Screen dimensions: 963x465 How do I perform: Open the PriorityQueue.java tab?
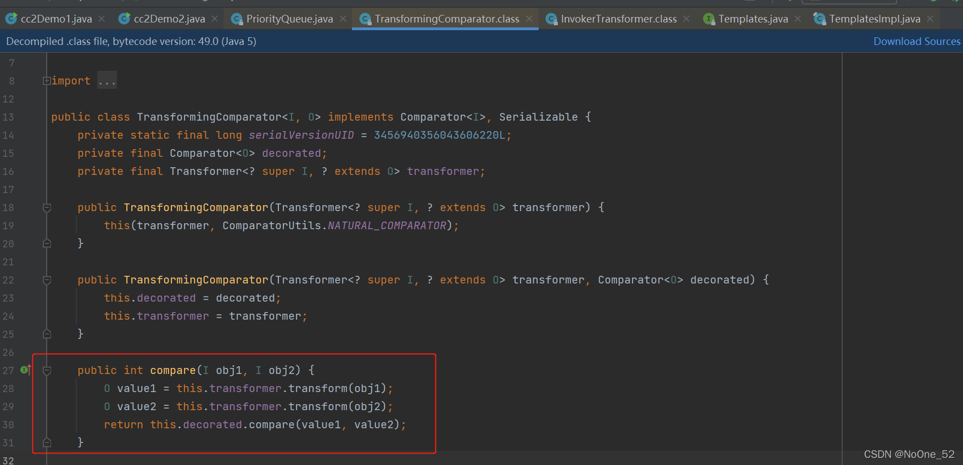tap(289, 19)
